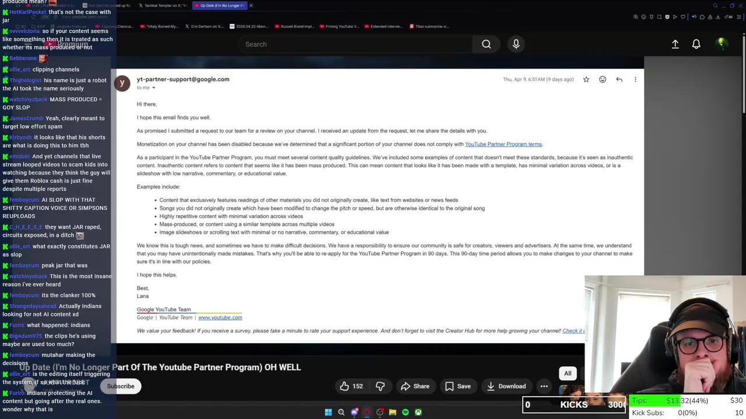Viewport: 746px width, 419px height.
Task: Click chat username Strangedaysahead
Action: click(x=33, y=306)
